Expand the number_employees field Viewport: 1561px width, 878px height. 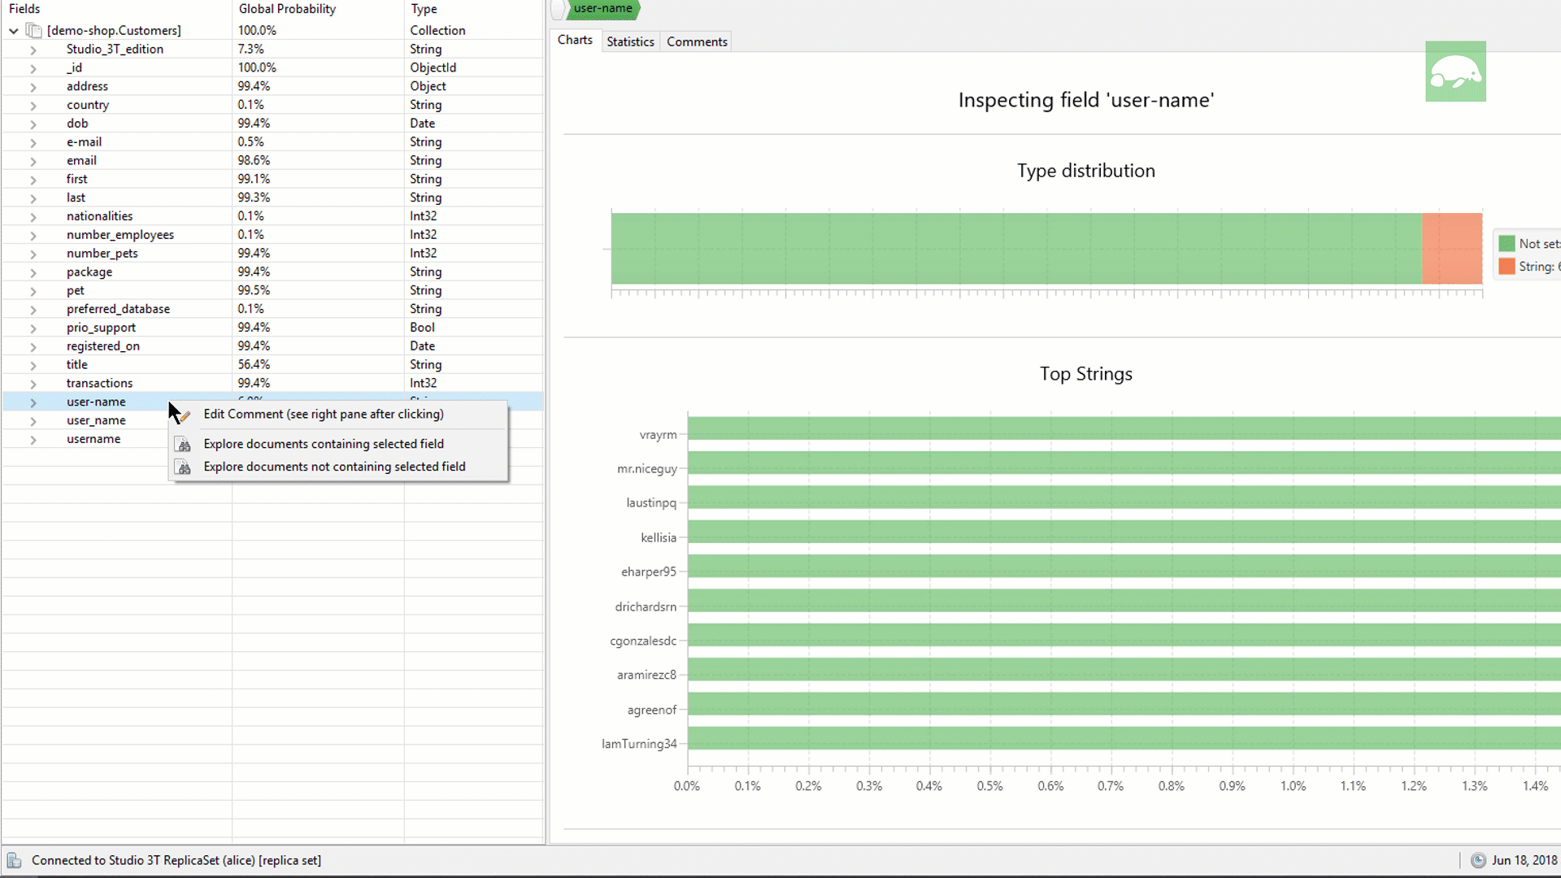click(33, 236)
